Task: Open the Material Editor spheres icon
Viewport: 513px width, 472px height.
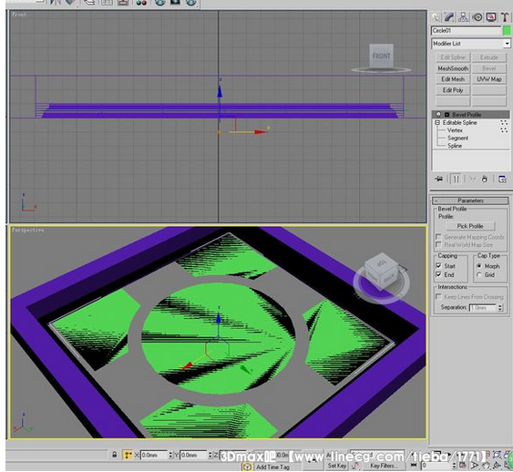Action: pyautogui.click(x=141, y=3)
